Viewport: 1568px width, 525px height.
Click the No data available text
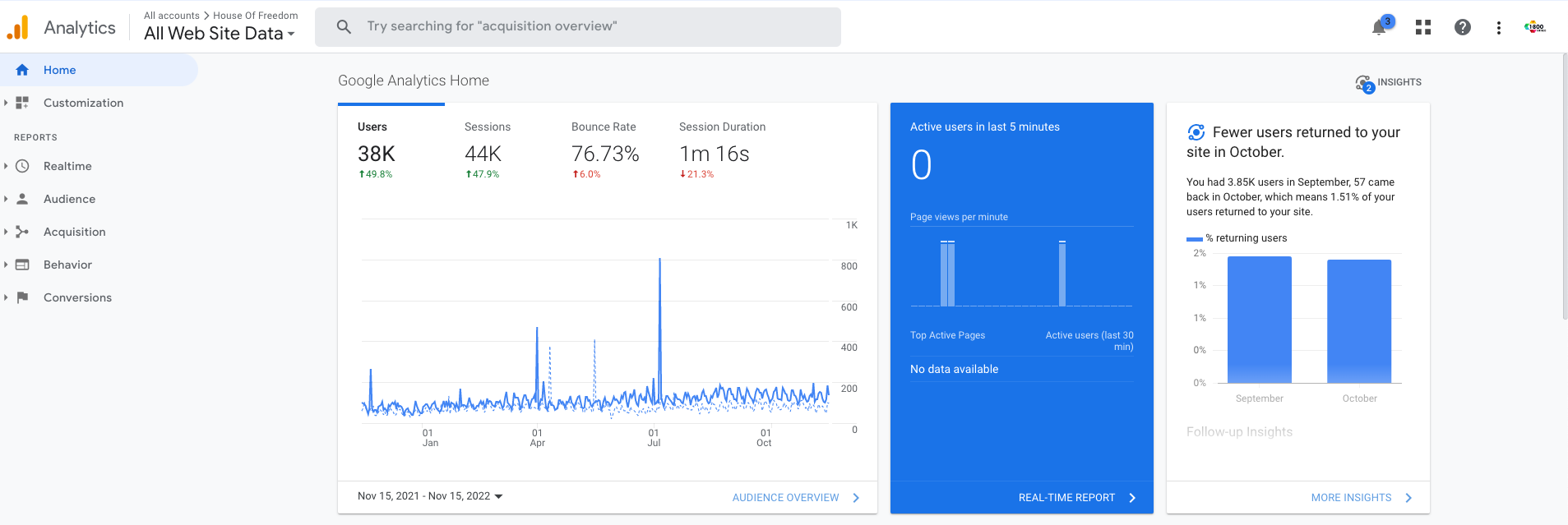[x=954, y=370]
